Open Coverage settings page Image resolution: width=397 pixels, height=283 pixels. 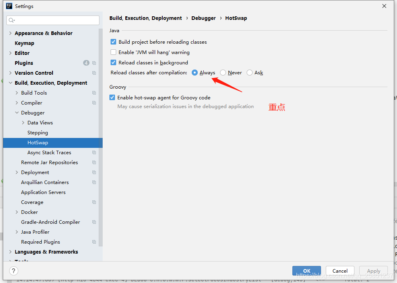click(32, 202)
